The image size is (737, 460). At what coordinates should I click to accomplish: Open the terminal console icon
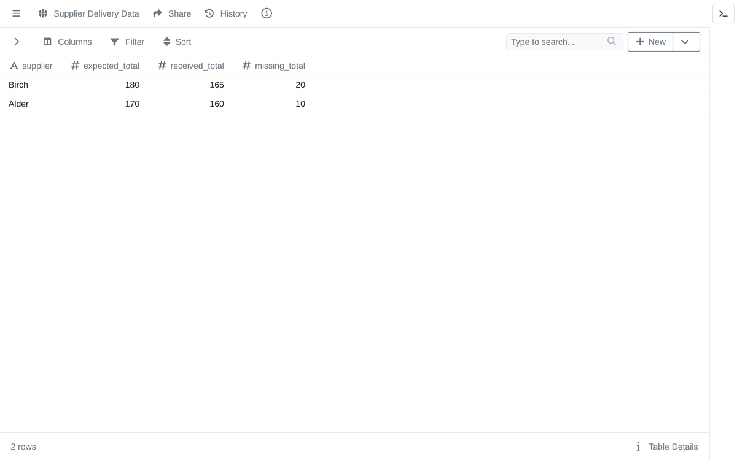click(723, 13)
